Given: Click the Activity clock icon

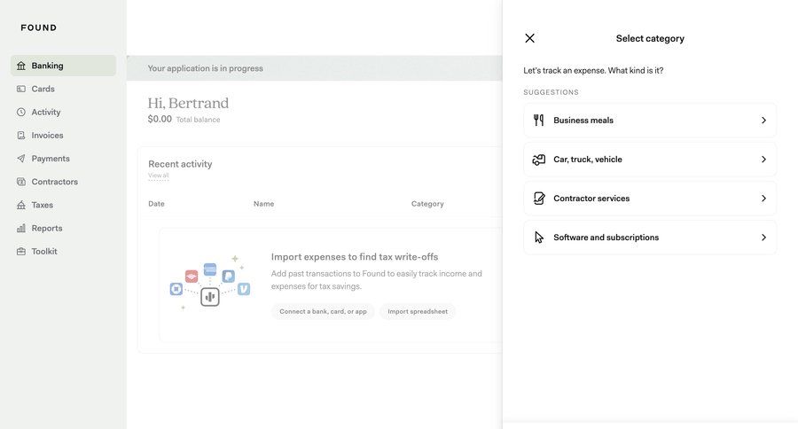Looking at the screenshot, I should point(21,112).
